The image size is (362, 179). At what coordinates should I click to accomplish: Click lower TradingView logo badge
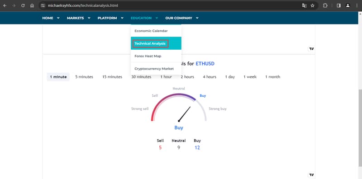312,175
